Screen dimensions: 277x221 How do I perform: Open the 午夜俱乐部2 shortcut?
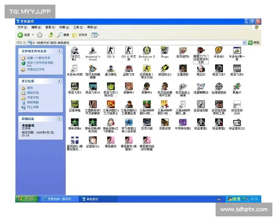click(x=183, y=124)
